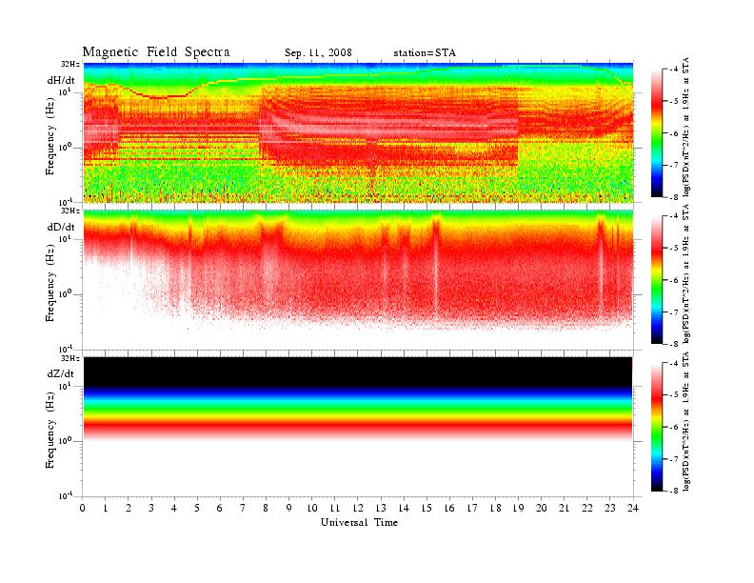Screen dimensions: 754x583
Task: Click the '0' tick on Universal Time axis
Action: coord(83,508)
